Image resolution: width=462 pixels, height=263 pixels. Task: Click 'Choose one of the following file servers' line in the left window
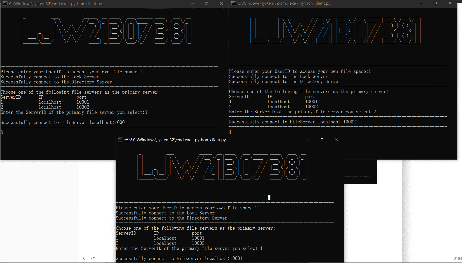80,92
